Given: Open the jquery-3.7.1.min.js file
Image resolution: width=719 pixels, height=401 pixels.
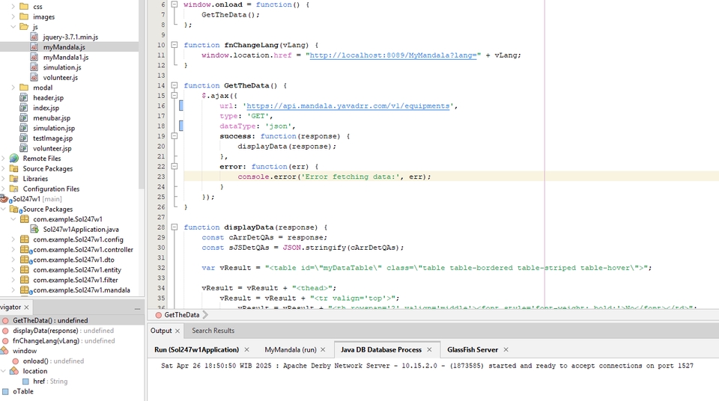Looking at the screenshot, I should (70, 37).
